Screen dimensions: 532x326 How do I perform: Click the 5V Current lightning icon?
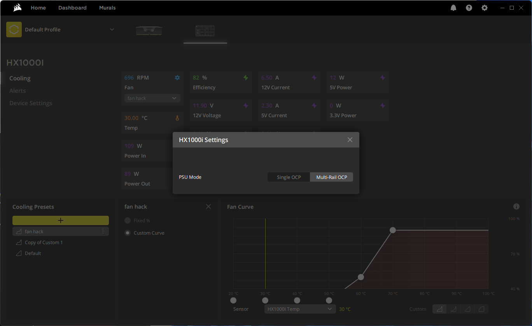point(314,106)
